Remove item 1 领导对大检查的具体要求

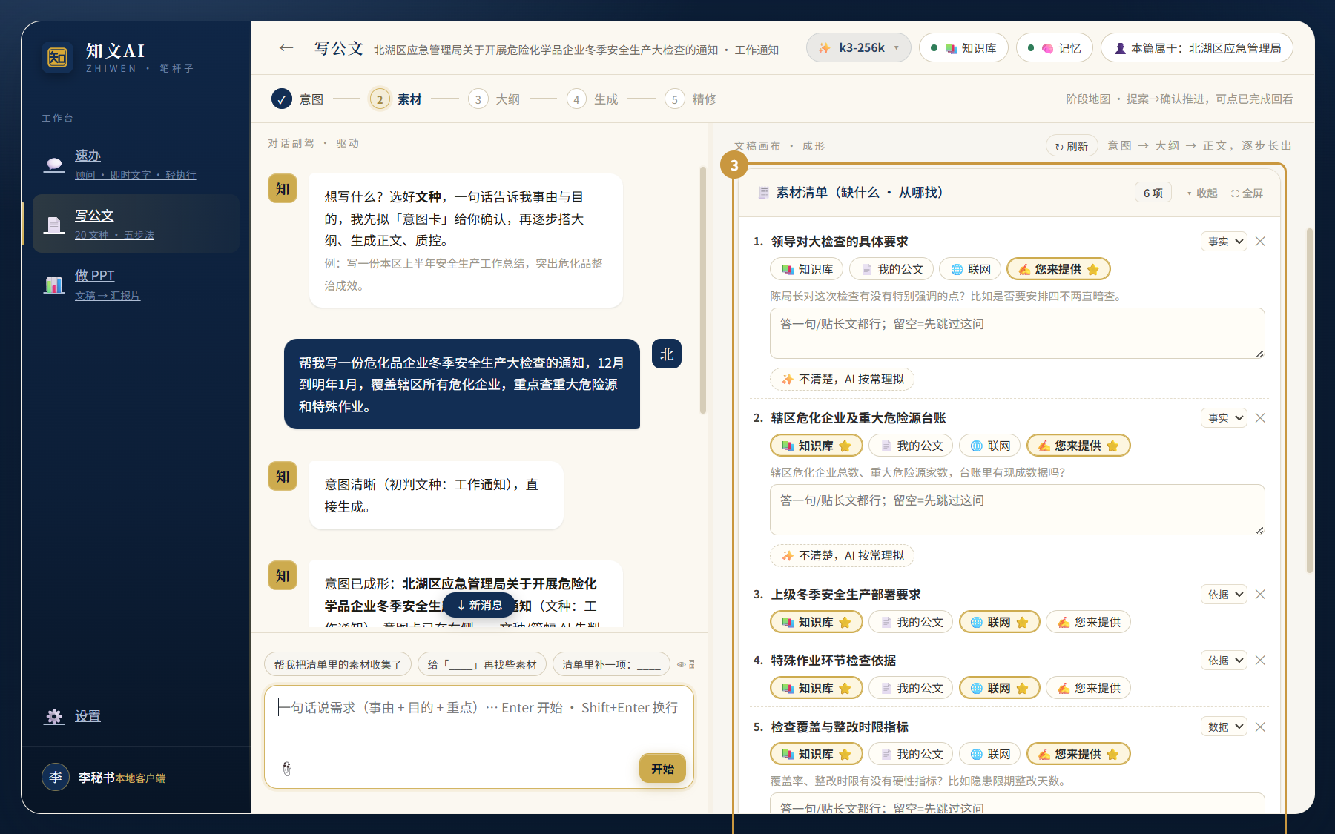coord(1260,242)
